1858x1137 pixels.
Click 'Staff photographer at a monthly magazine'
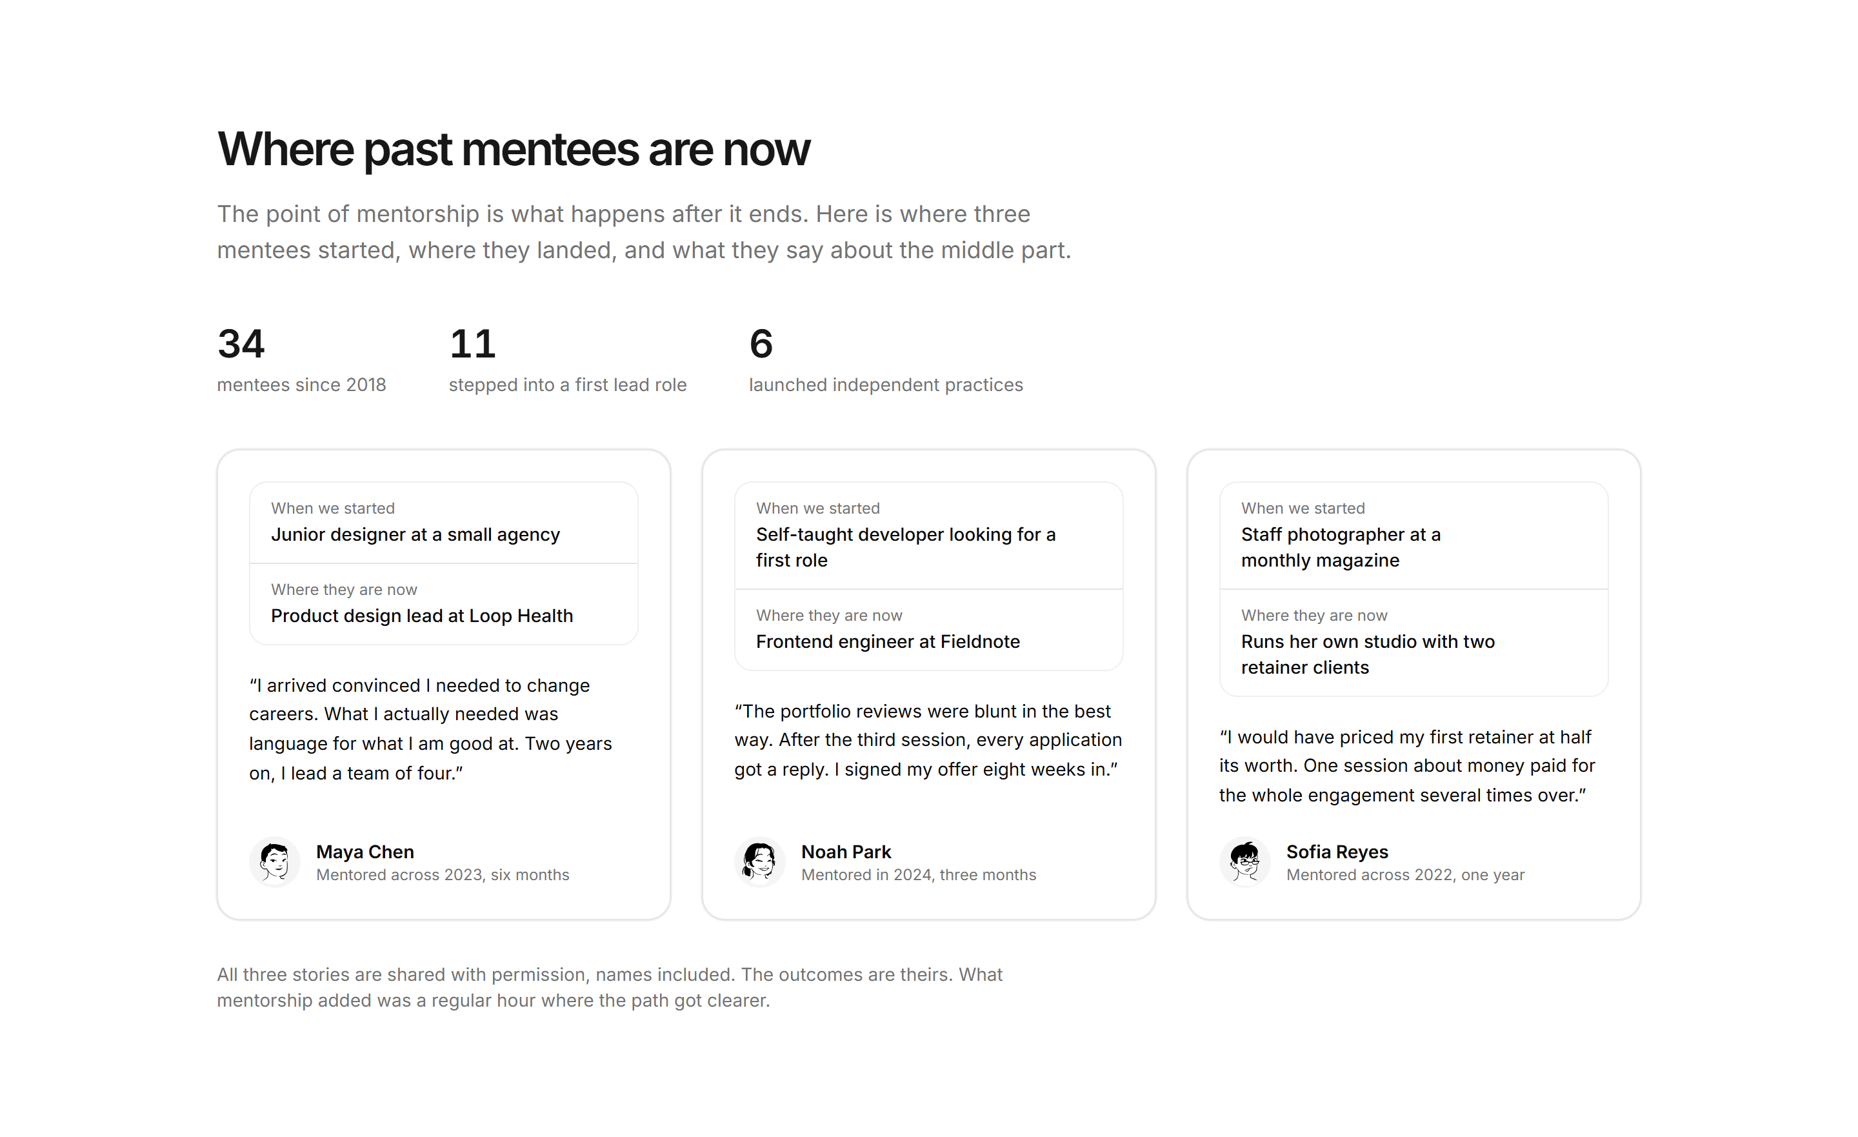point(1341,547)
